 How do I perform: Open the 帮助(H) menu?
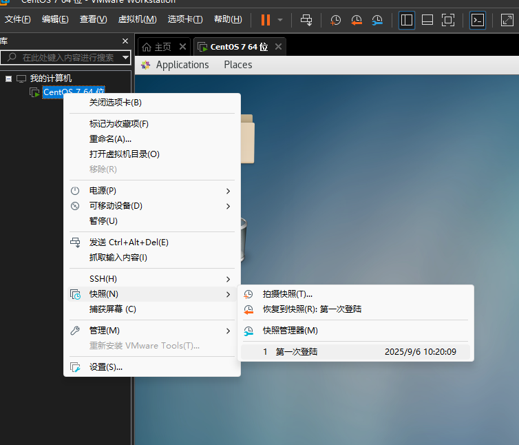228,19
